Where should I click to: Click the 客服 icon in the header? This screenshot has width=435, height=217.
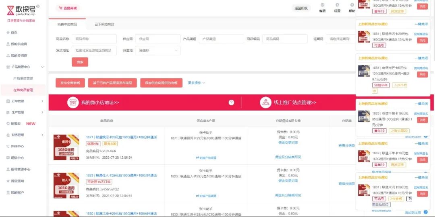(x=322, y=5)
